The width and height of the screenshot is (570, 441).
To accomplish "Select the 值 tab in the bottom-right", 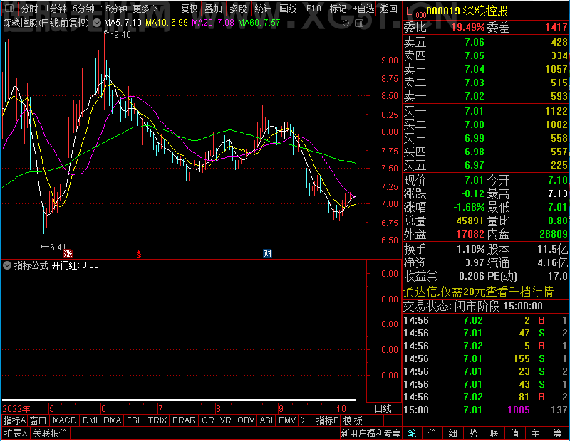I will point(514,433).
